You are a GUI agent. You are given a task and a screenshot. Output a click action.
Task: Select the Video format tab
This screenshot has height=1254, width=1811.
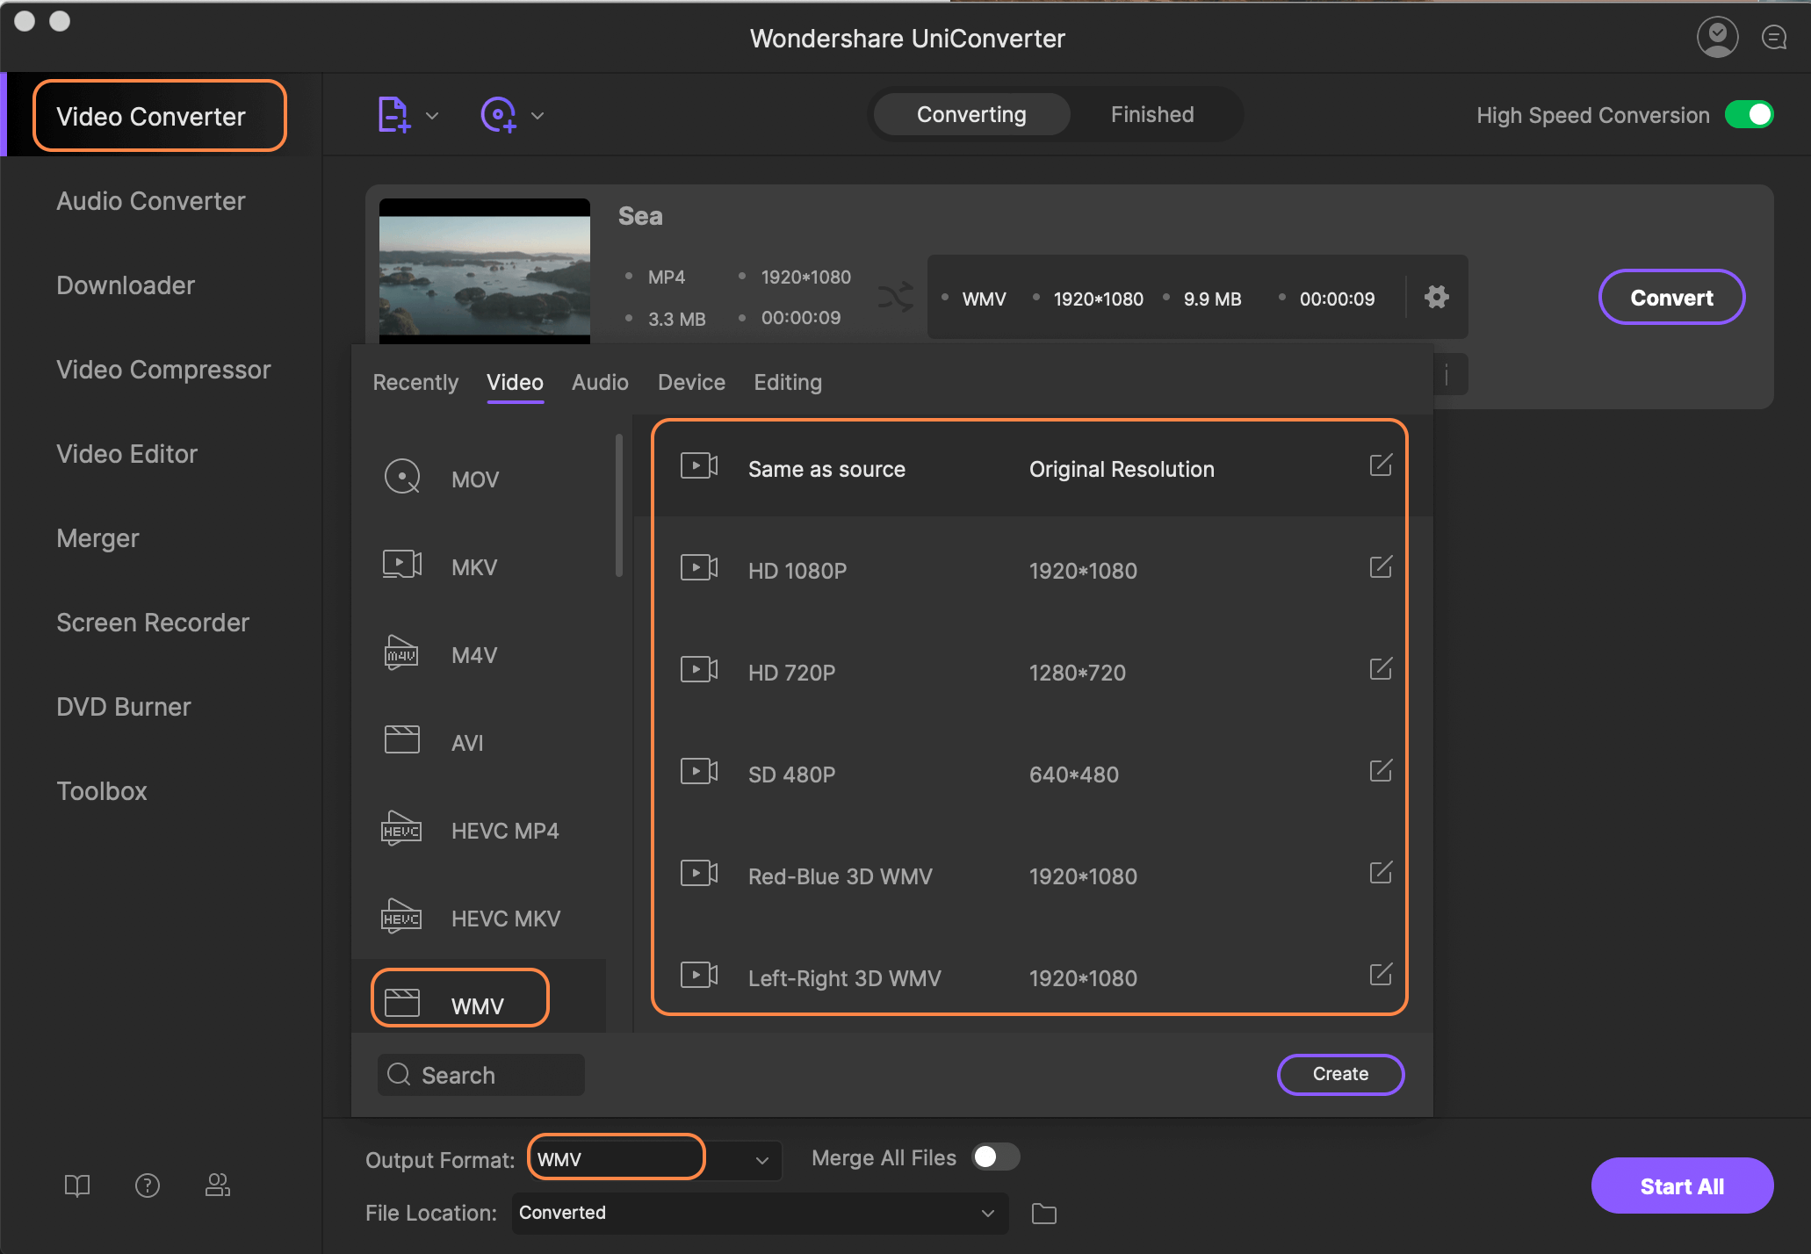516,383
